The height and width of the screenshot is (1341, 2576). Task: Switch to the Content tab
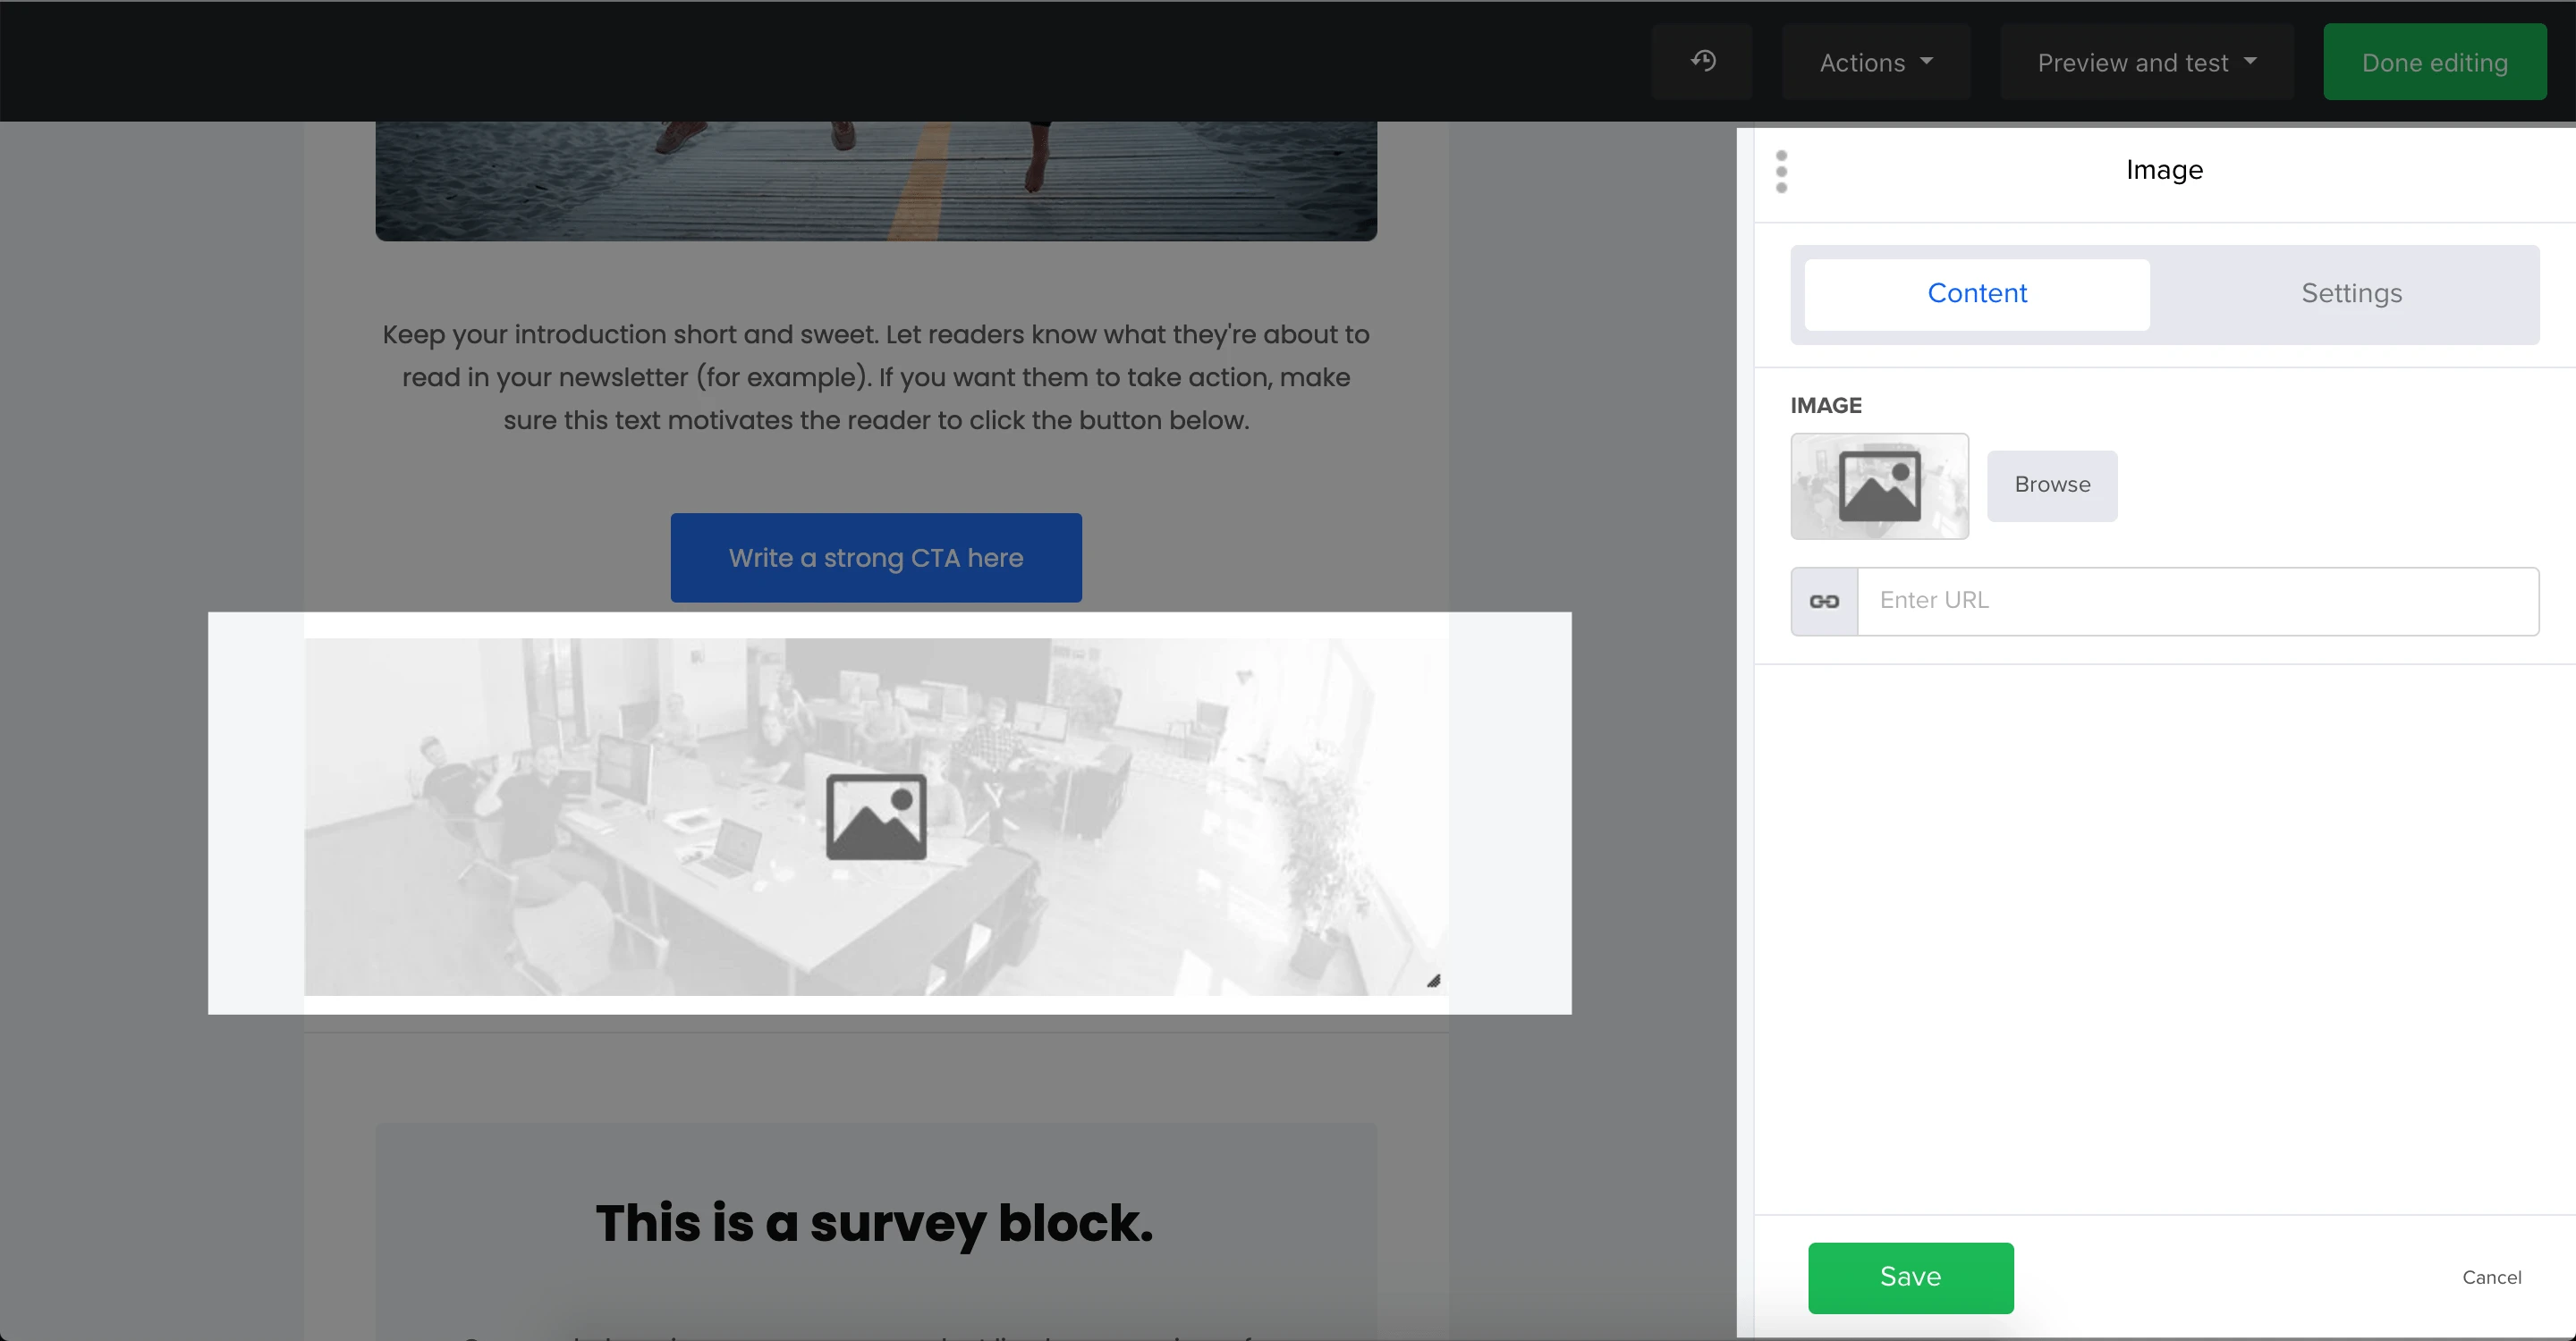coord(1976,294)
